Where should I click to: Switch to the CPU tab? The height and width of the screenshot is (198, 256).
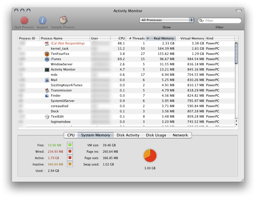[x=71, y=135]
